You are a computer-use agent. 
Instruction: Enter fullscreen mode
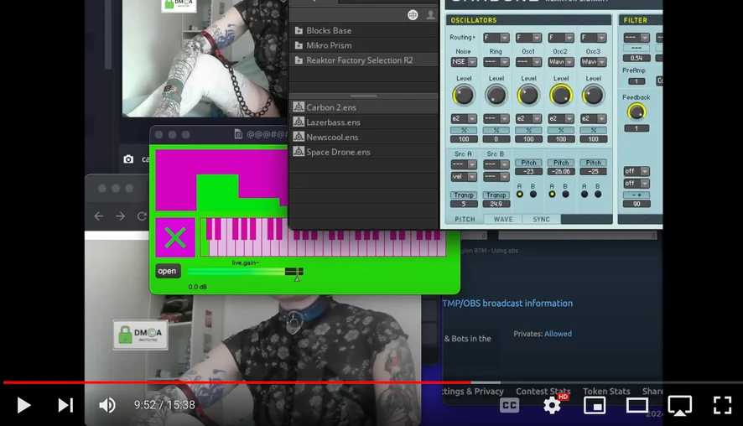[722, 405]
